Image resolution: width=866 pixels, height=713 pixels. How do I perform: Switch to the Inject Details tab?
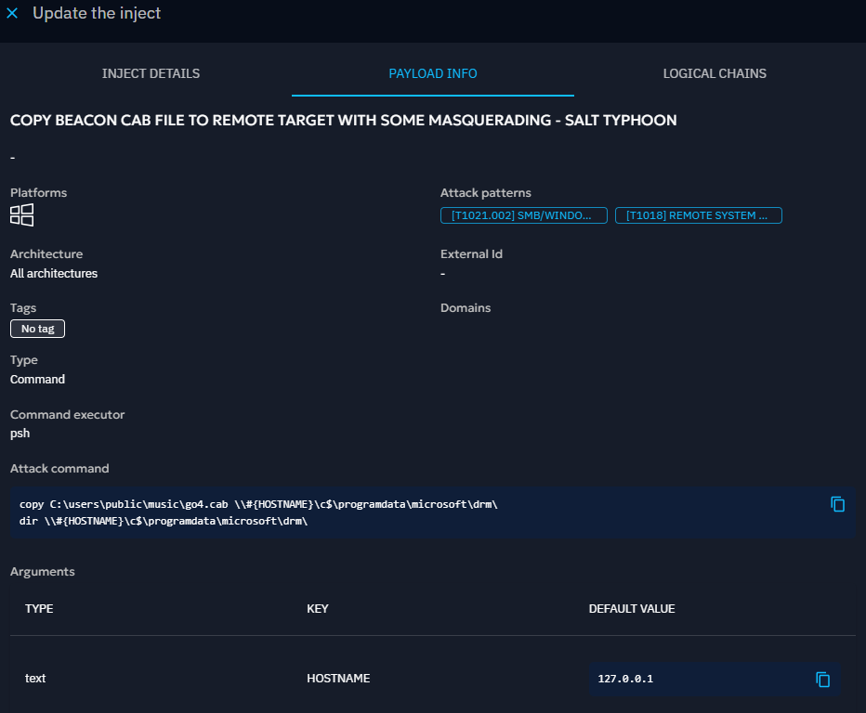tap(151, 73)
